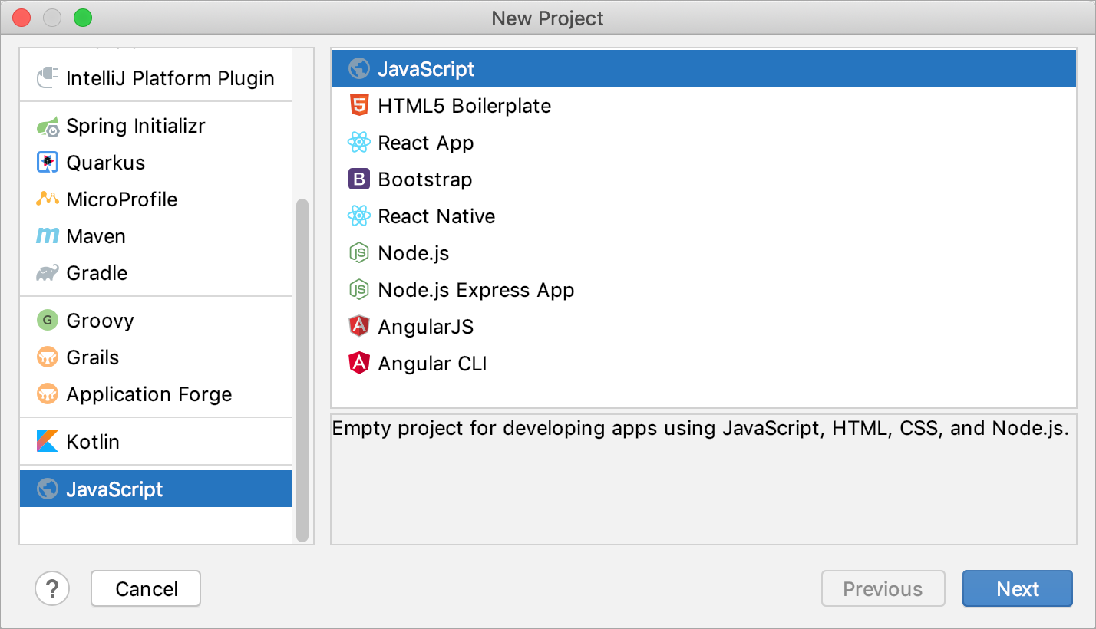
Task: Click the Grails icon in sidebar
Action: (x=48, y=357)
